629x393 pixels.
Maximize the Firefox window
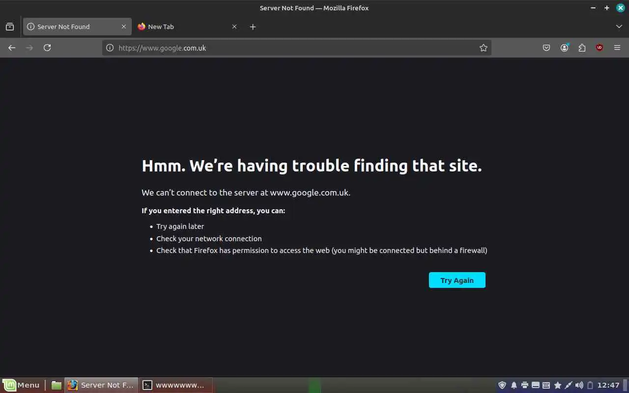click(x=607, y=8)
